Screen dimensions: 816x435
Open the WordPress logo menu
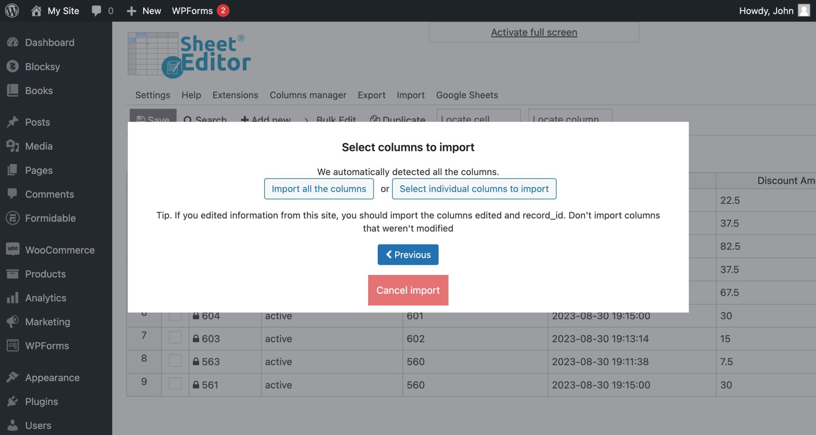(x=12, y=11)
